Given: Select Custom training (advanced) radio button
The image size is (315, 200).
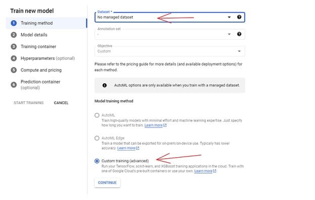Looking at the screenshot, I should click(x=97, y=161).
